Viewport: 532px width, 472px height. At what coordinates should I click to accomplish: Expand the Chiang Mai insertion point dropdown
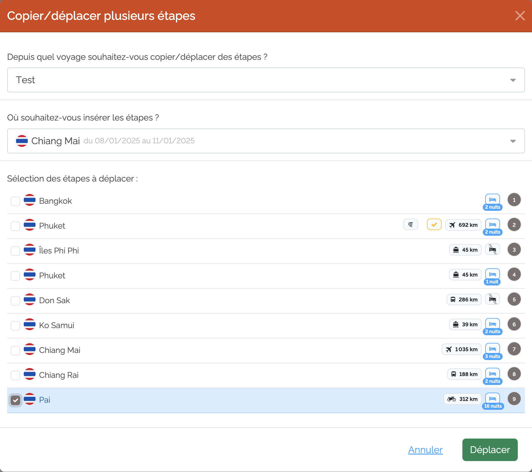(266, 141)
